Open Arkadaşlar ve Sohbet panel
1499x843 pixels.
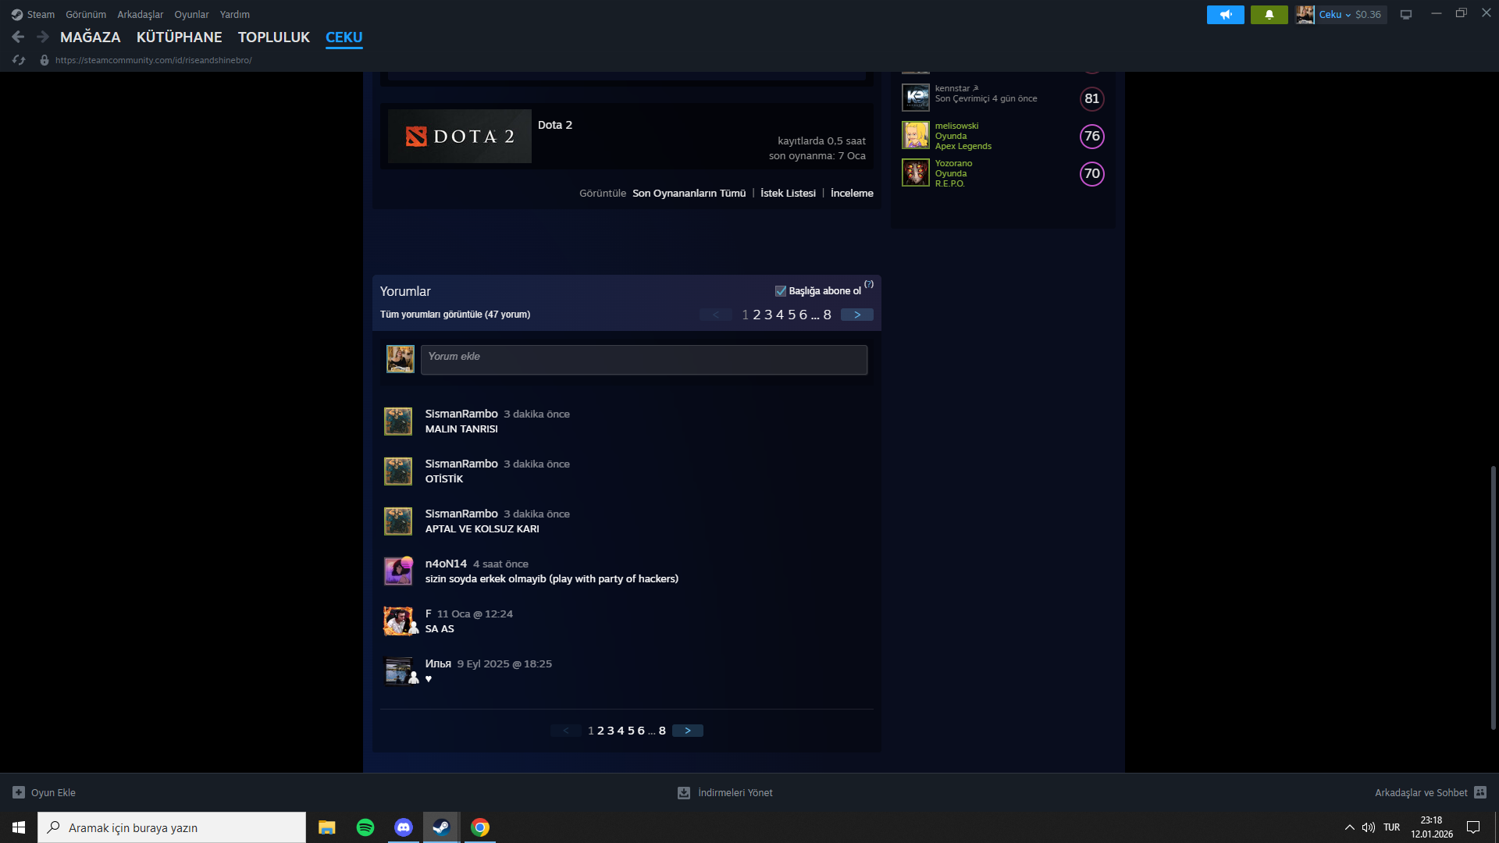tap(1430, 792)
